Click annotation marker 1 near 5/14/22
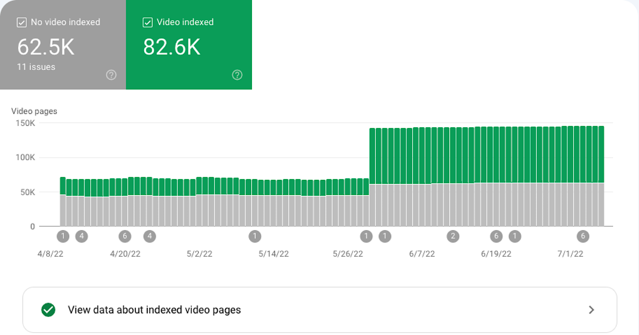The image size is (639, 335). 255,236
